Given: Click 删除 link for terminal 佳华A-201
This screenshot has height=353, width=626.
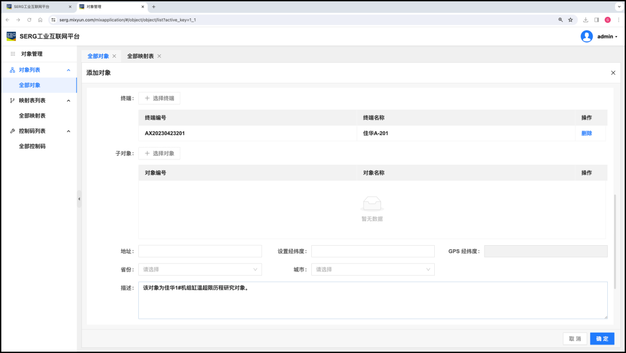Looking at the screenshot, I should [586, 133].
